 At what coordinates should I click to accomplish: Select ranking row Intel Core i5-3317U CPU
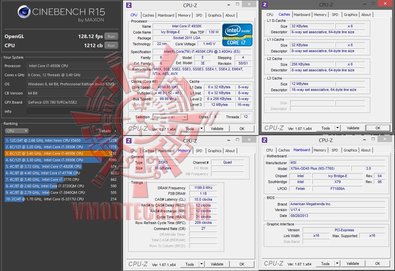click(x=61, y=199)
